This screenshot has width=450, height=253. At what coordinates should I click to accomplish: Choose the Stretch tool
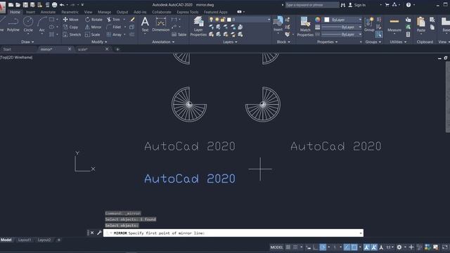pyautogui.click(x=72, y=34)
